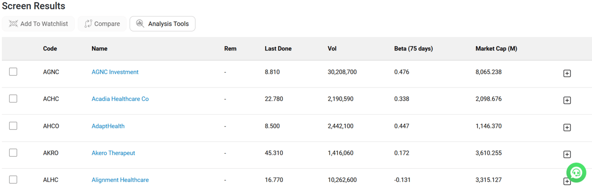Open the green chat support bubble
Image resolution: width=592 pixels, height=187 pixels.
pyautogui.click(x=576, y=172)
